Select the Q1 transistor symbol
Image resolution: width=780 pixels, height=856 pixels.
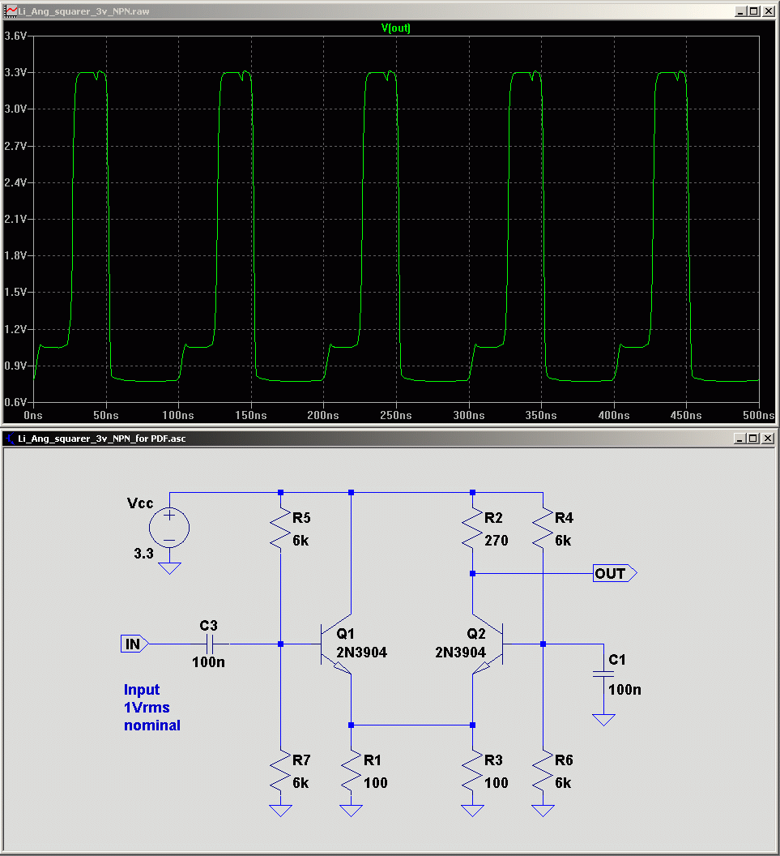[335, 644]
